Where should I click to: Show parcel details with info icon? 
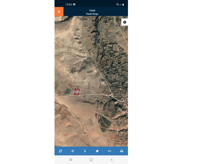[85, 151]
